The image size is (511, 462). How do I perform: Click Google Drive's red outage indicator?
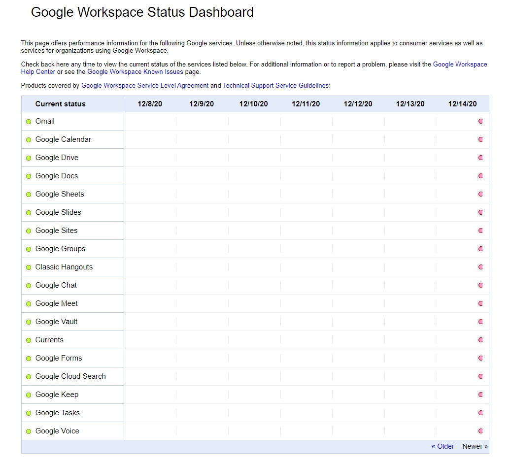click(480, 158)
